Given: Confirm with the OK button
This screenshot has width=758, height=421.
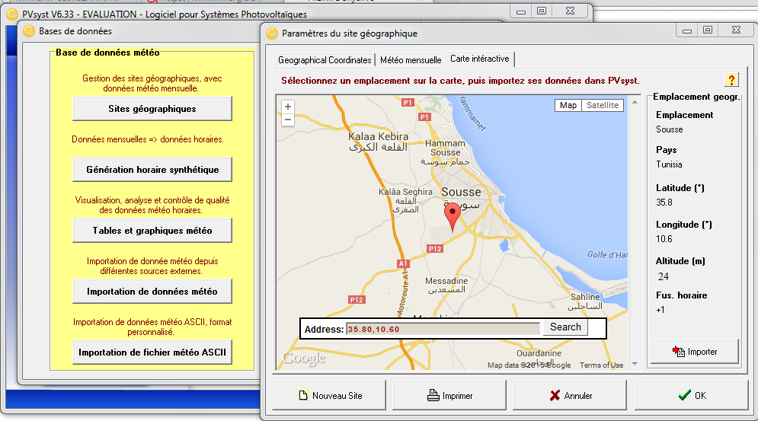Looking at the screenshot, I should pyautogui.click(x=692, y=395).
